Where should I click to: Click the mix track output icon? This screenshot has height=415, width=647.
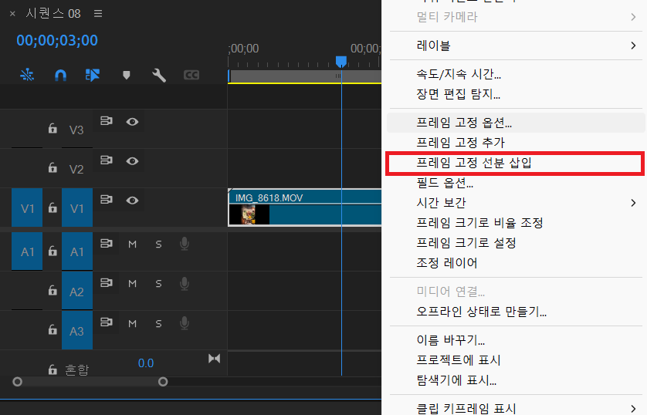pyautogui.click(x=214, y=359)
